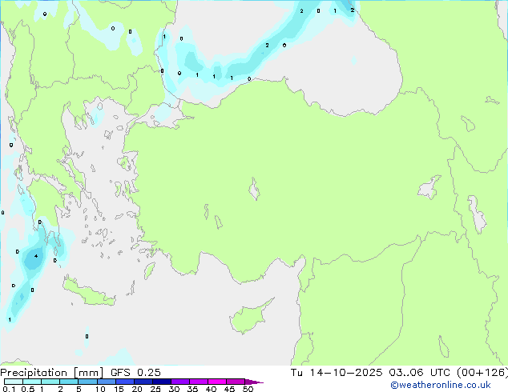The image size is (508, 392).
Task: Click the legend scale label "0.1"
Action: pyautogui.click(x=9, y=389)
